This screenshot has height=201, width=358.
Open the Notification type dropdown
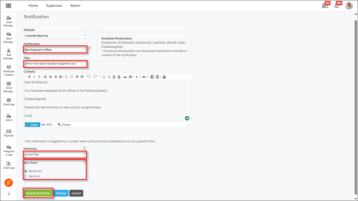coord(55,50)
